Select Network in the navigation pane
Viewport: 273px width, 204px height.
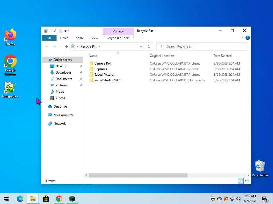(59, 124)
